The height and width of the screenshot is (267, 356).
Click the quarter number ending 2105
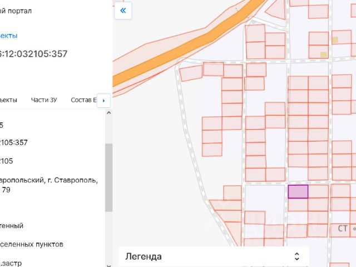tap(6, 161)
